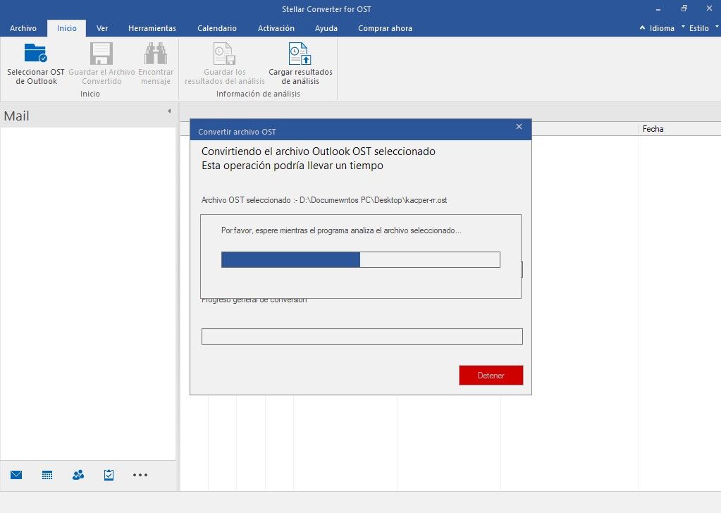Open the Archivo menu tab
721x513 pixels.
click(23, 28)
